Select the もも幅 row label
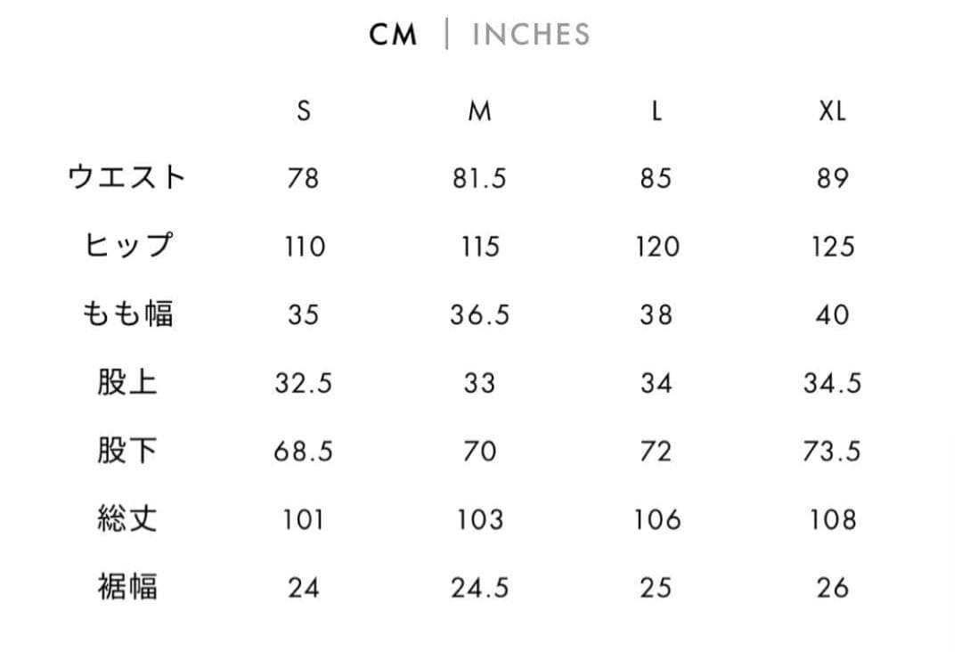Viewport: 962px width, 652px height. (126, 314)
